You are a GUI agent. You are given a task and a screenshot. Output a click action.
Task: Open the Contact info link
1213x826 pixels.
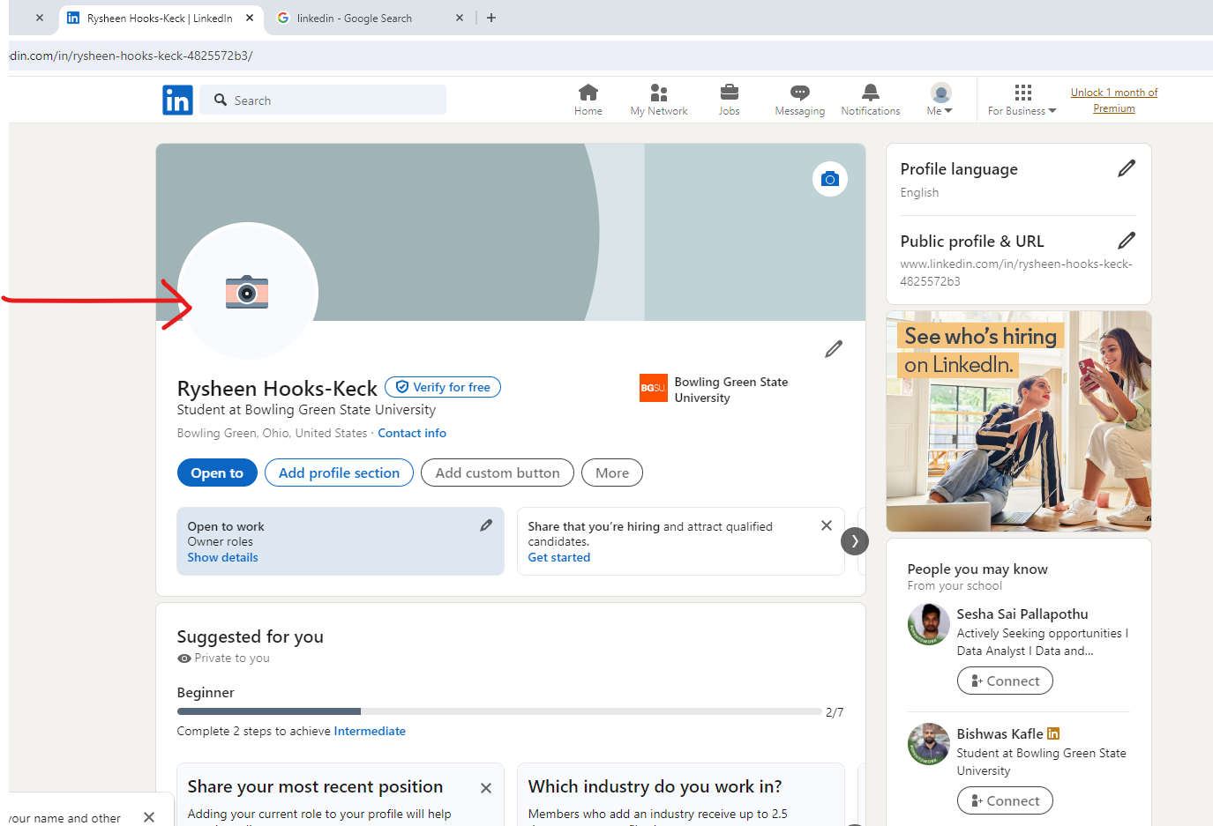coord(412,433)
